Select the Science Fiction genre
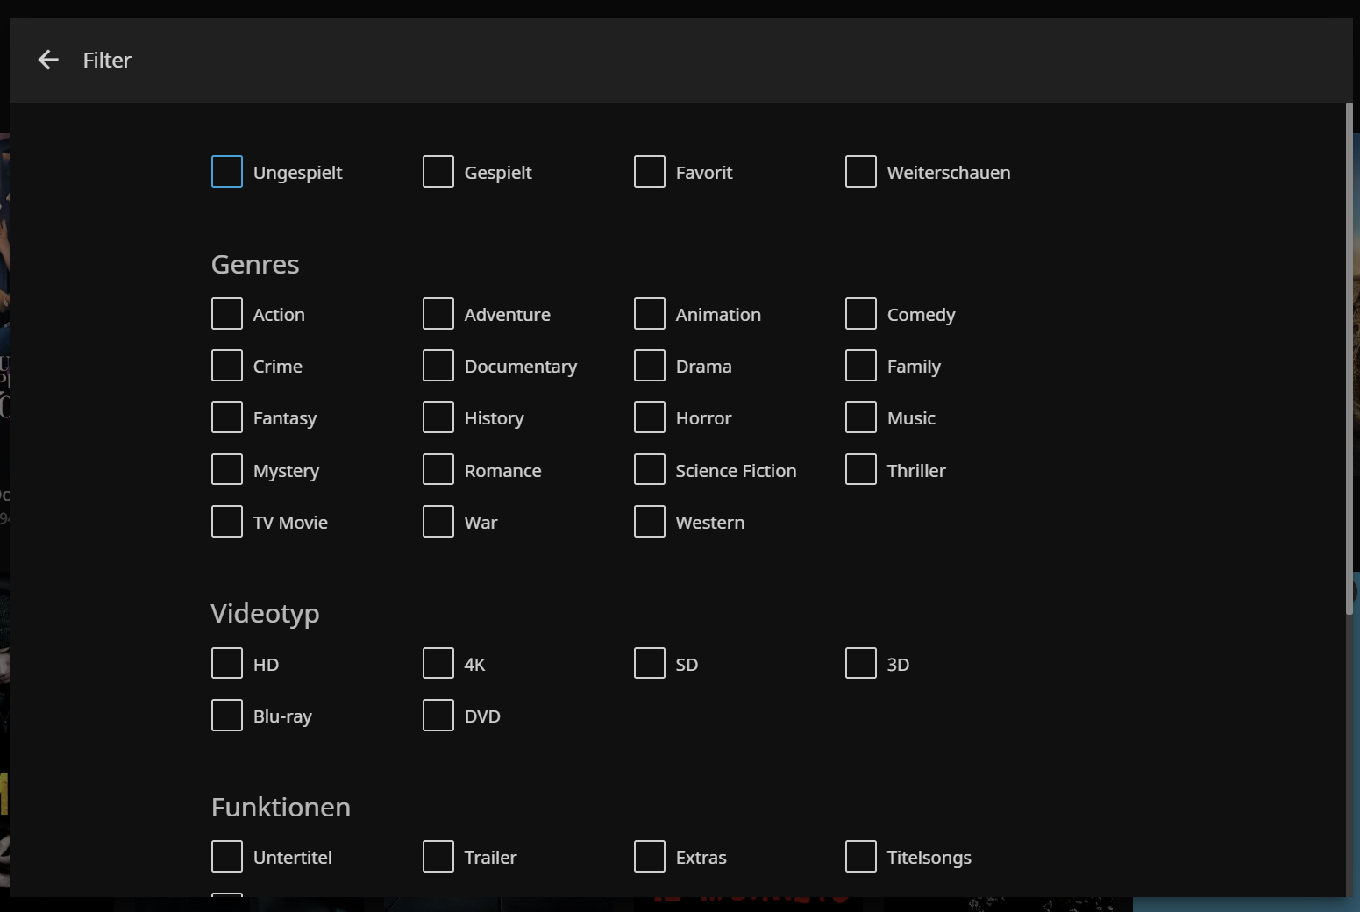This screenshot has height=912, width=1360. pos(650,470)
